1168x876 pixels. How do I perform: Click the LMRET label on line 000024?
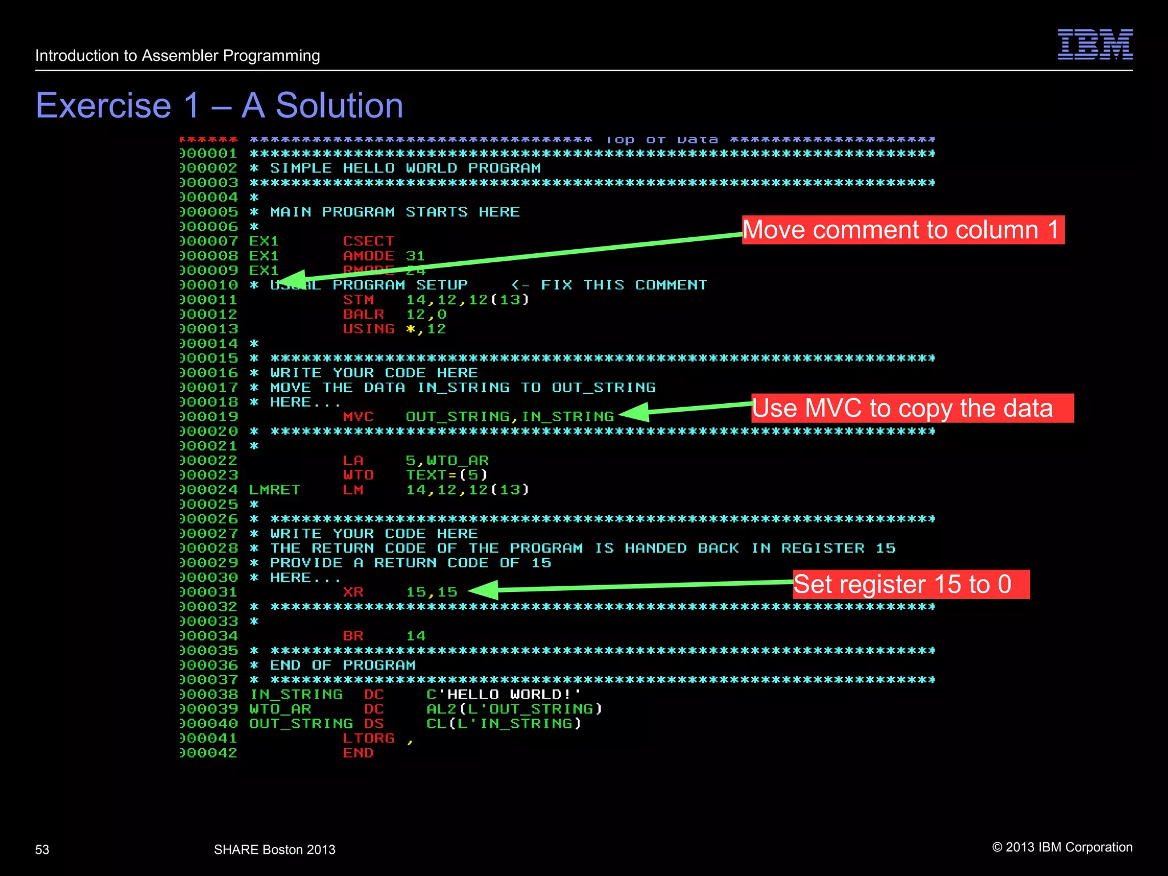(274, 490)
